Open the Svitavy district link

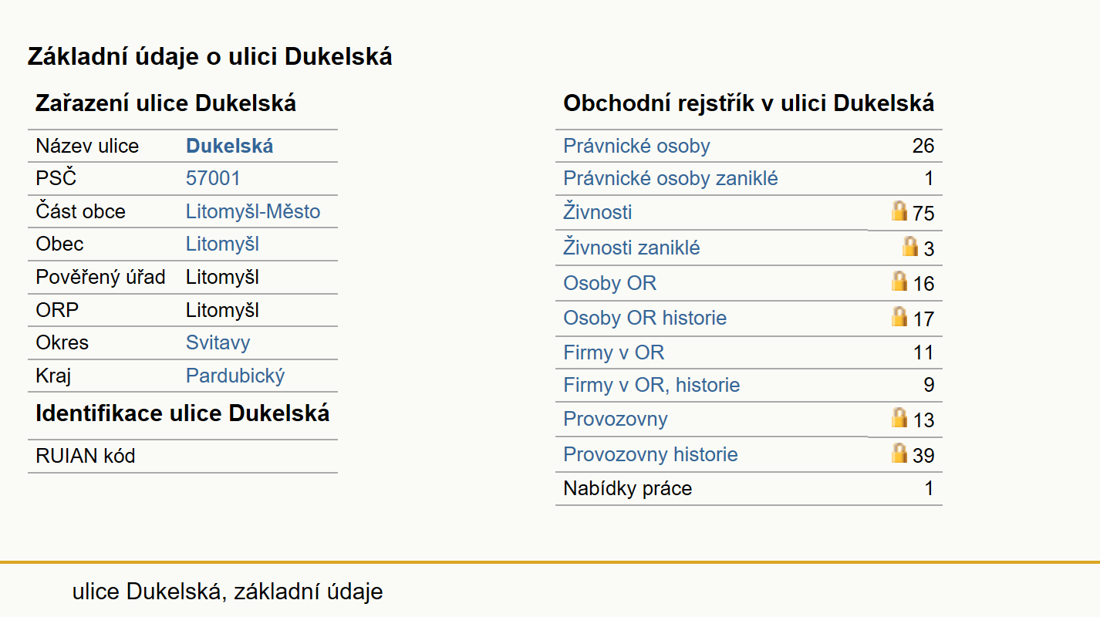[x=218, y=343]
